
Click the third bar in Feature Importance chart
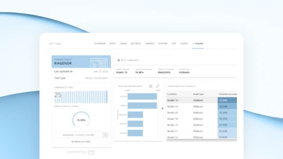coord(135,115)
